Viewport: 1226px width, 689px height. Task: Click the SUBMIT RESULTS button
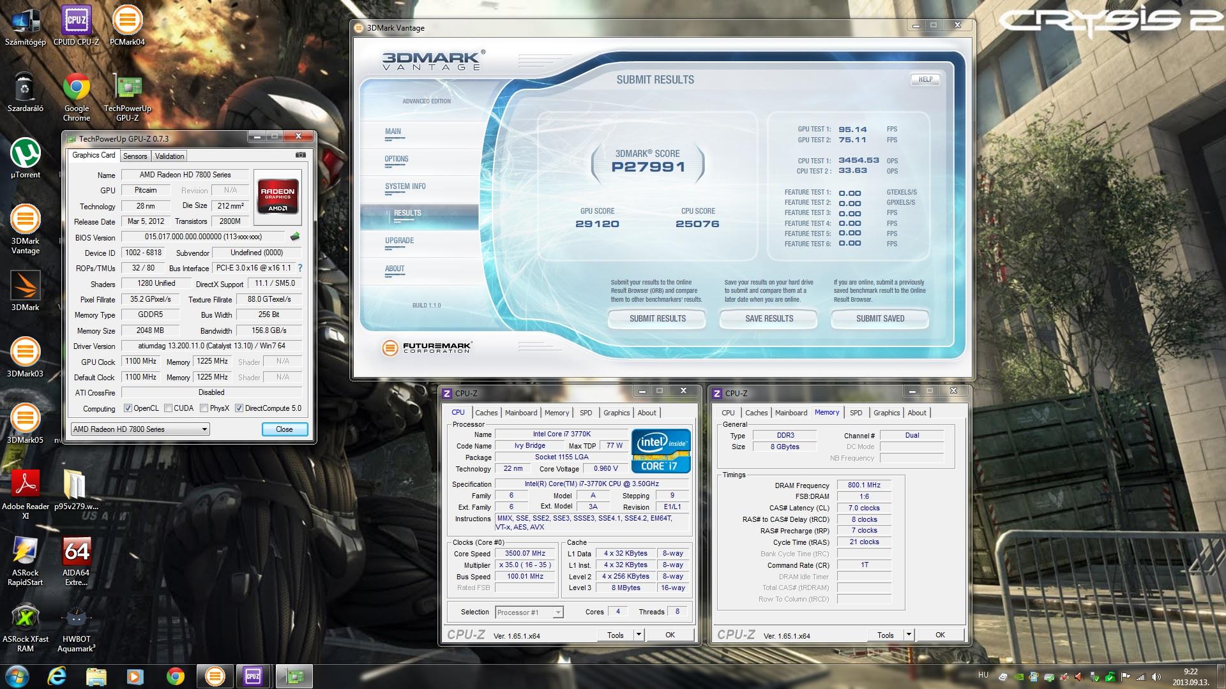click(657, 318)
